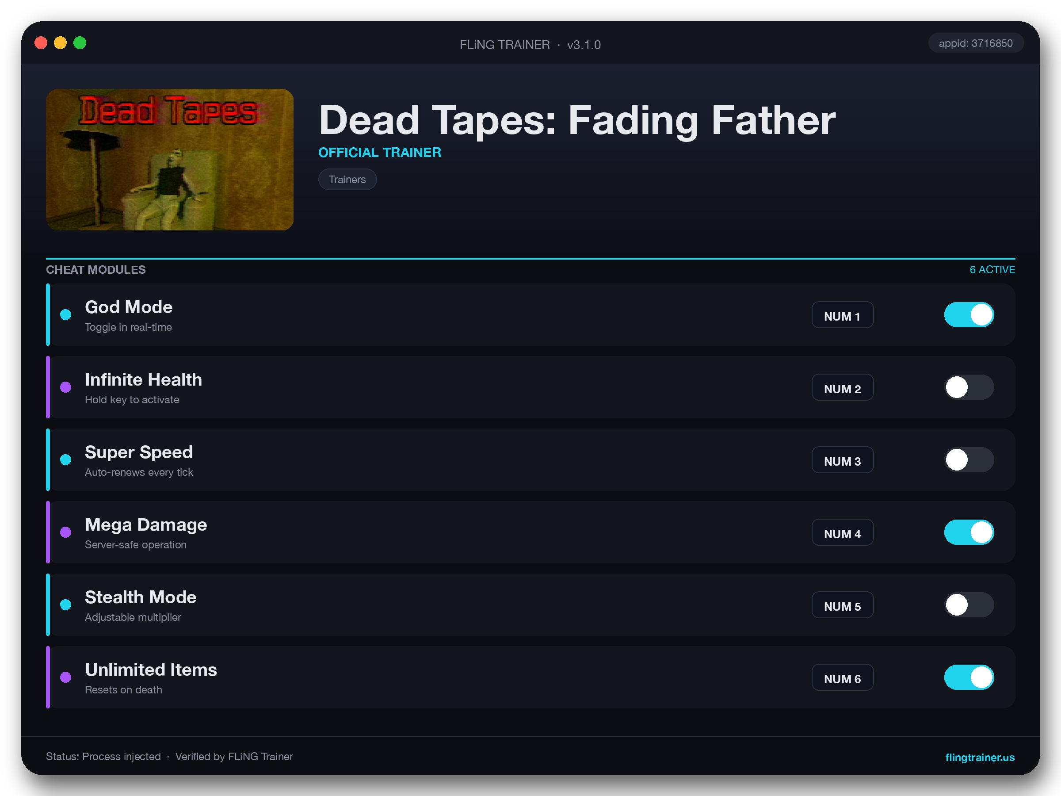Click the Unlimited Items status dot
Image resolution: width=1061 pixels, height=796 pixels.
(66, 677)
